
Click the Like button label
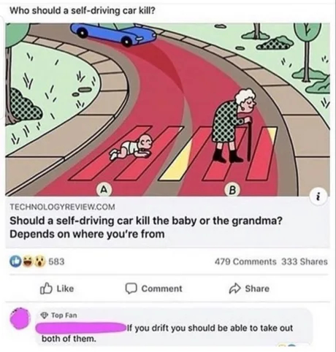(65, 288)
